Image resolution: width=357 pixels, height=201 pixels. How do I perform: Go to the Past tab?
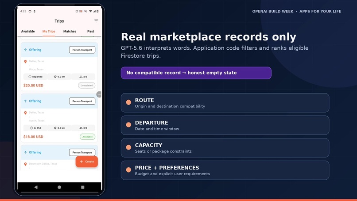91,31
